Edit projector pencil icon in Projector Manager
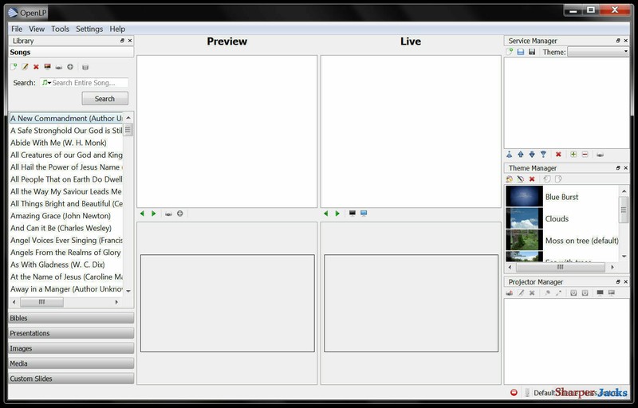 [521, 292]
